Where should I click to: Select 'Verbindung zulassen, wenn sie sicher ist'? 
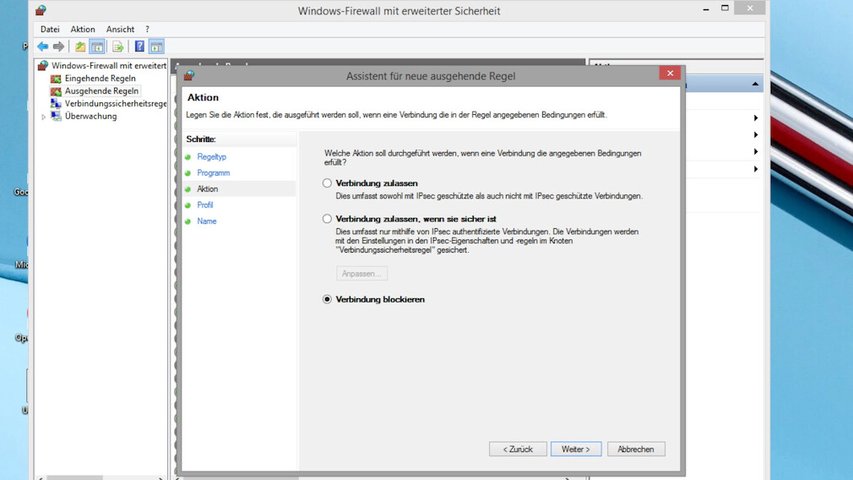[x=328, y=219]
